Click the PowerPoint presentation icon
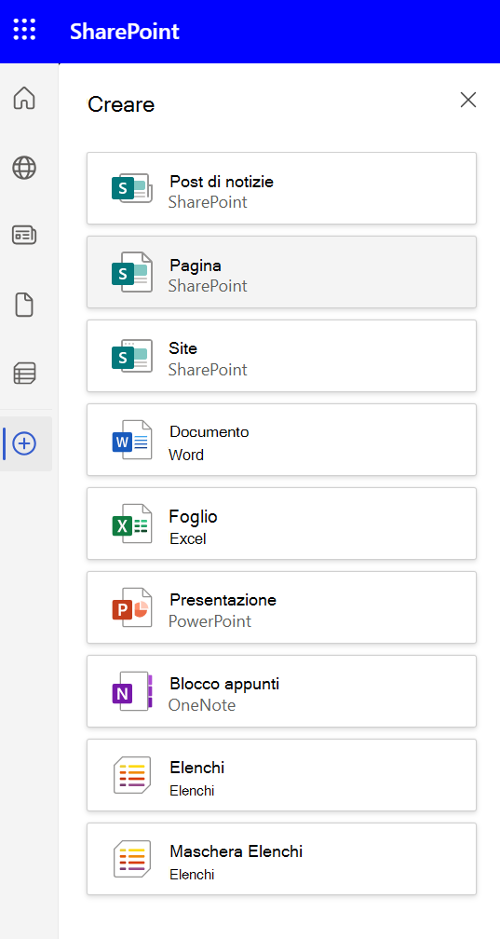 click(131, 607)
